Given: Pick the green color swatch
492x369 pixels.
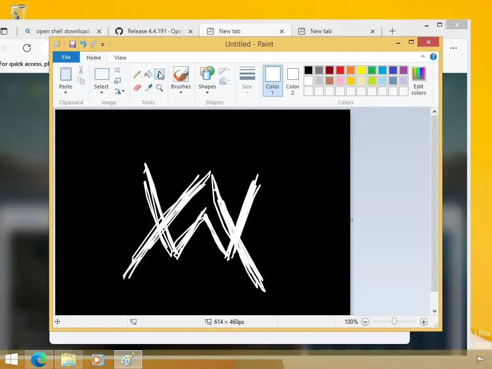Looking at the screenshot, I should 372,70.
